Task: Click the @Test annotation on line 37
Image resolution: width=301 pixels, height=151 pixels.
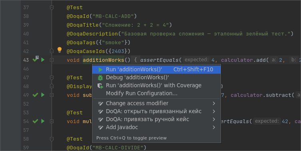Action: point(75,8)
